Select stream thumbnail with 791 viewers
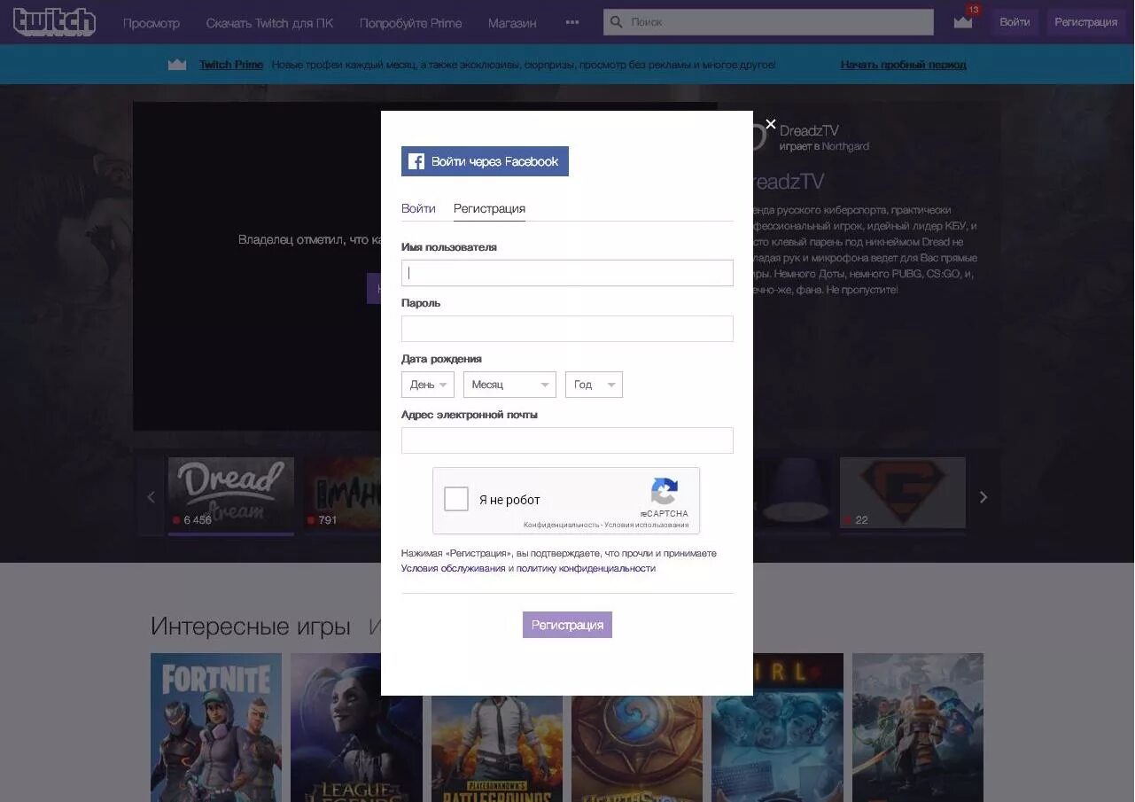 [x=342, y=494]
